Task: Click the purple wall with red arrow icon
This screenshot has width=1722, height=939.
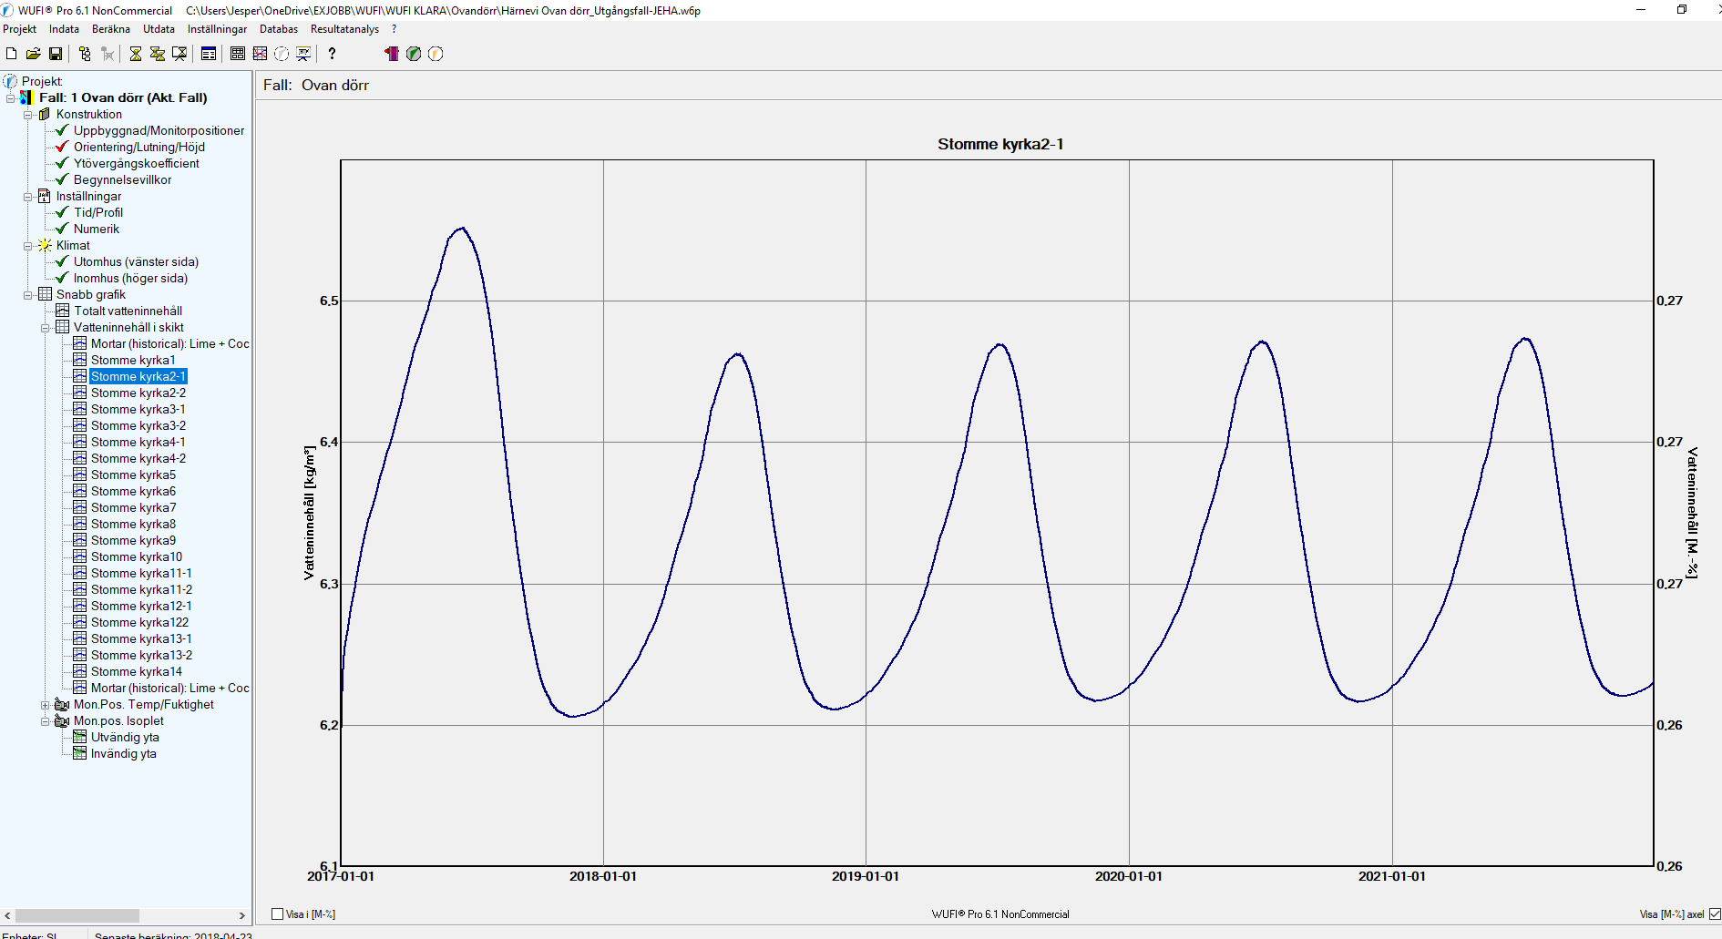Action: tap(392, 54)
